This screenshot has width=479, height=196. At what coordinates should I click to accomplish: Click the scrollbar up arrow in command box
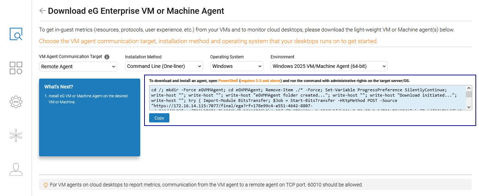pos(469,88)
